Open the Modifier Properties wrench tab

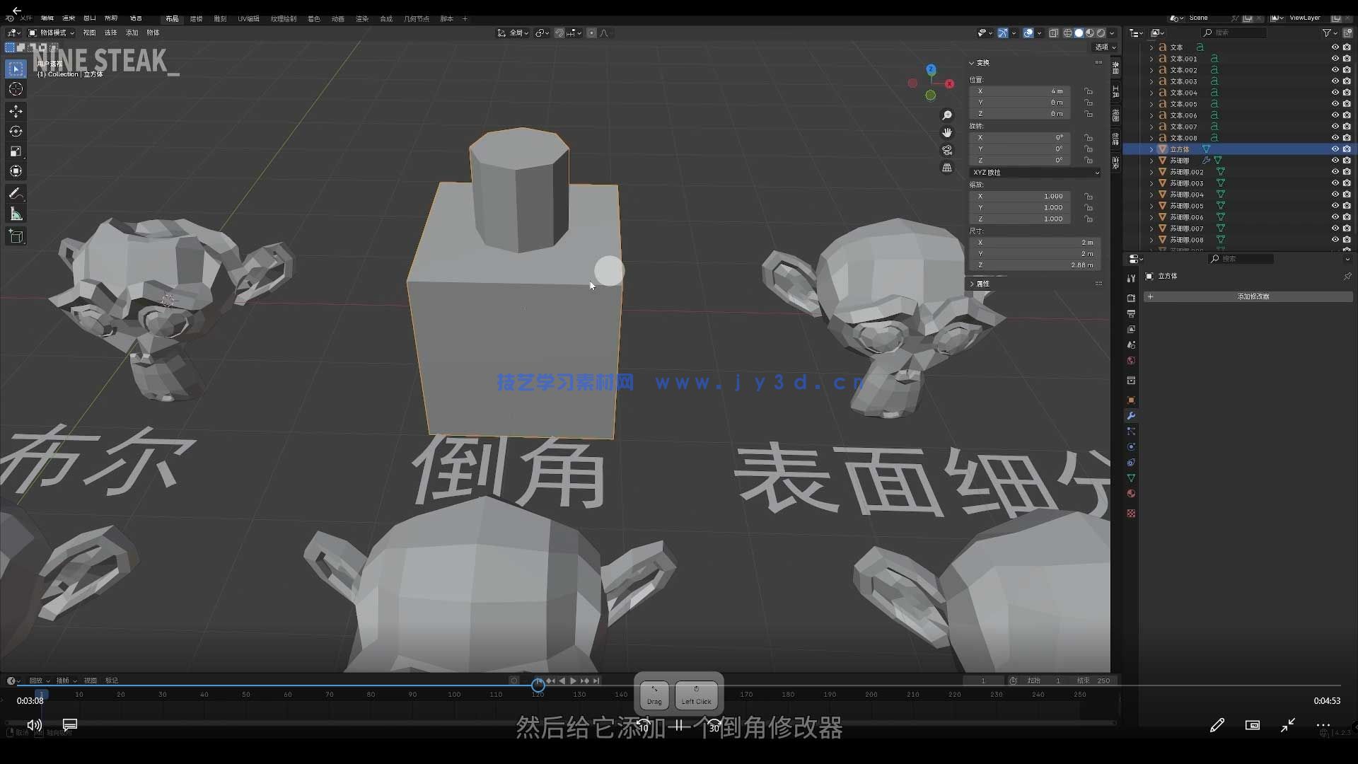click(1131, 416)
